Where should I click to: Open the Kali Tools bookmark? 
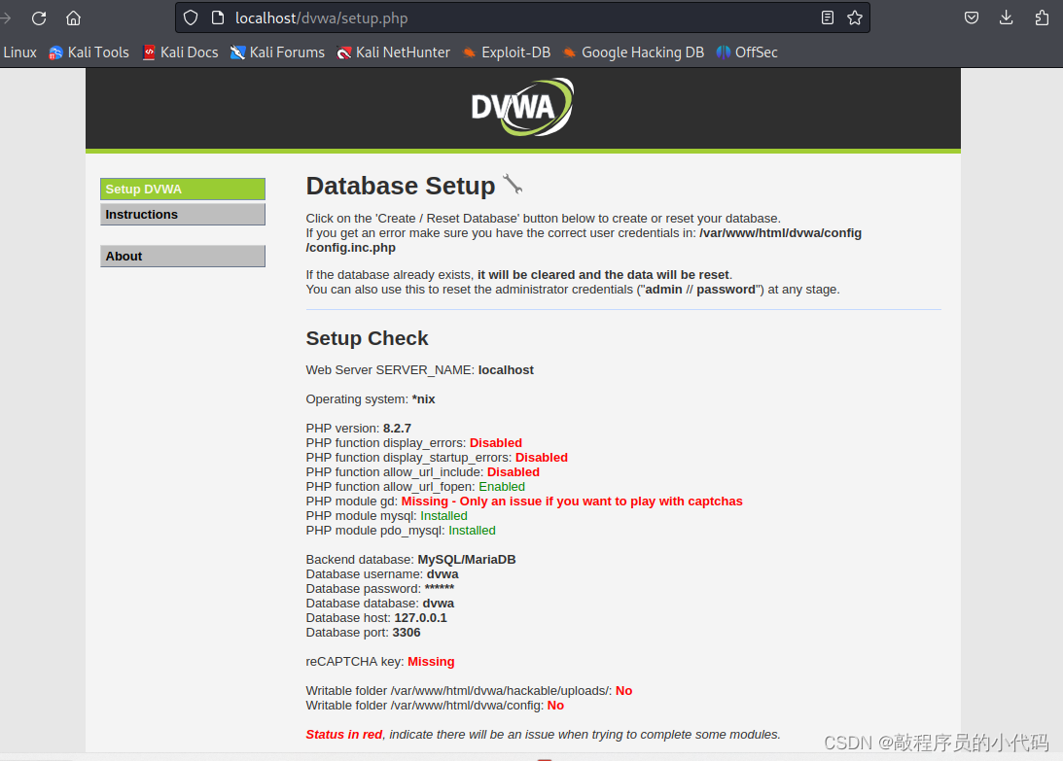click(89, 52)
